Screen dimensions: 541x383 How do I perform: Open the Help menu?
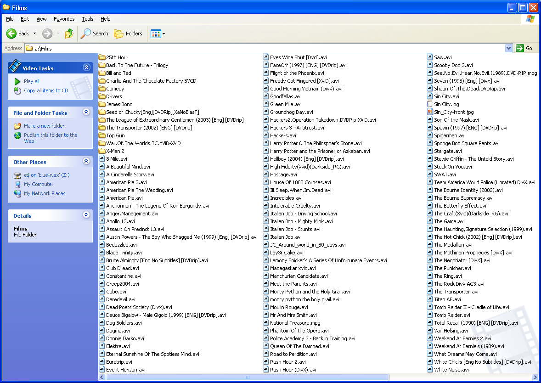click(x=106, y=19)
